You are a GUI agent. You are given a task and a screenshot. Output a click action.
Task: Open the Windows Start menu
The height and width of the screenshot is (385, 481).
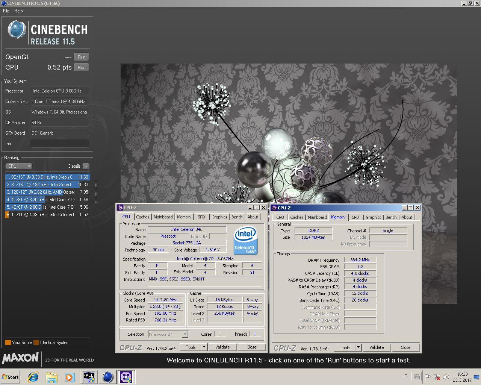pos(11,377)
